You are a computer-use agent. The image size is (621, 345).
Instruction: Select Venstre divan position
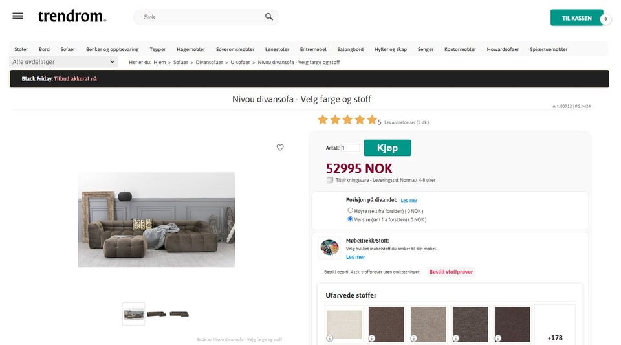(351, 219)
